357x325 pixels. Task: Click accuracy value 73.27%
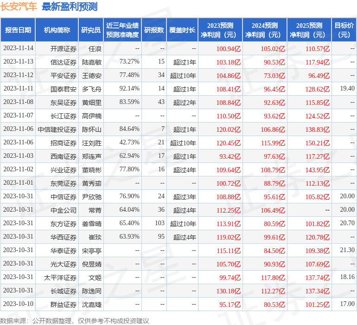129,62
